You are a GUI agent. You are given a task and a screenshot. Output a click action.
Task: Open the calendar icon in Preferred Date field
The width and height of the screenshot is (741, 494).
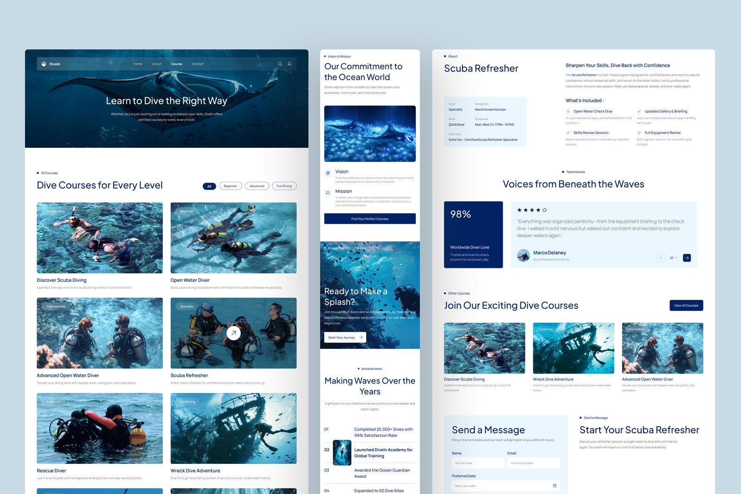[x=554, y=486]
